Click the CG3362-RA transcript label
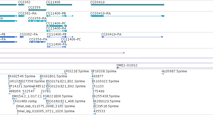The width and height of the screenshot is (213, 115). 28,13
